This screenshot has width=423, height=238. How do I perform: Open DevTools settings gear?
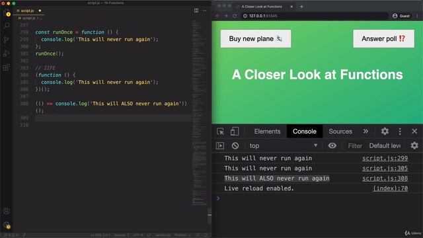tap(385, 131)
